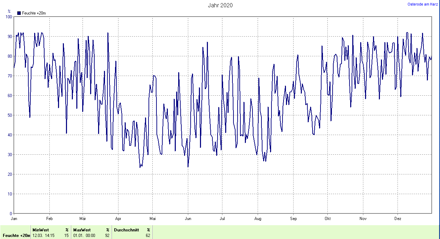The image size is (440, 239).
Task: Click the 50 value on the y-axis
Action: pyautogui.click(x=10, y=115)
